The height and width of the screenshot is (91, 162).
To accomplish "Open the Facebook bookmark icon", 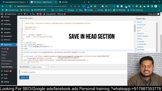I will 3,10.
